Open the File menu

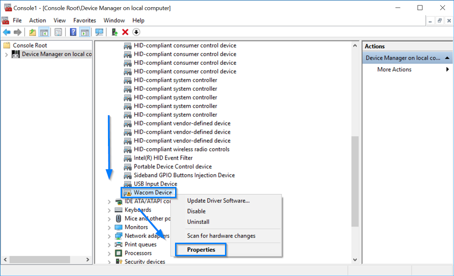click(17, 20)
